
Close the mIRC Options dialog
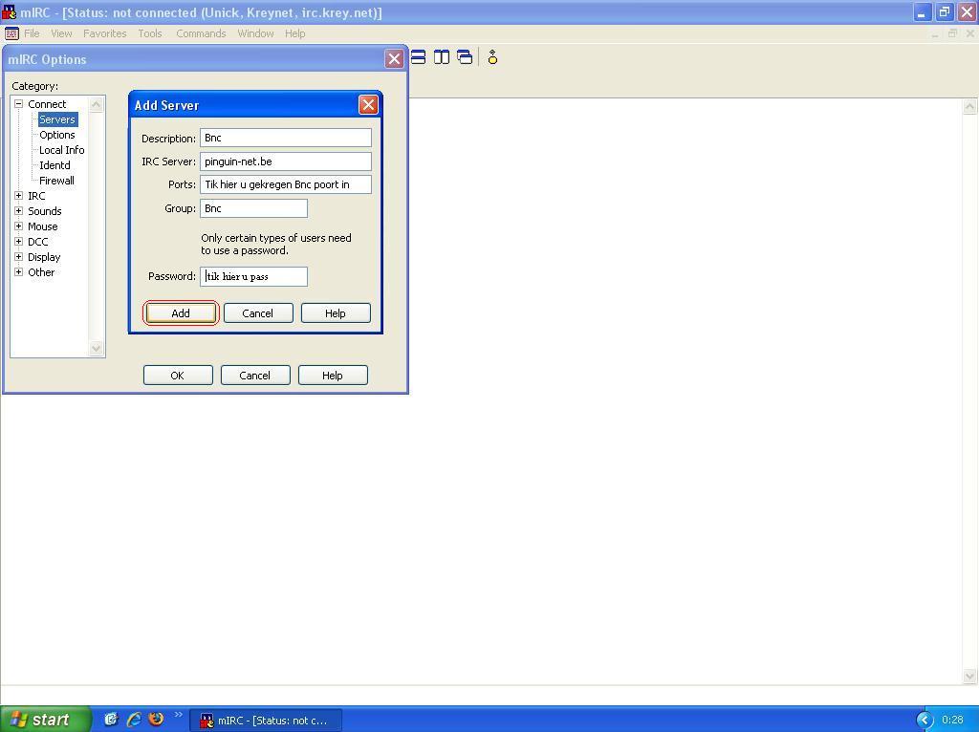(394, 59)
